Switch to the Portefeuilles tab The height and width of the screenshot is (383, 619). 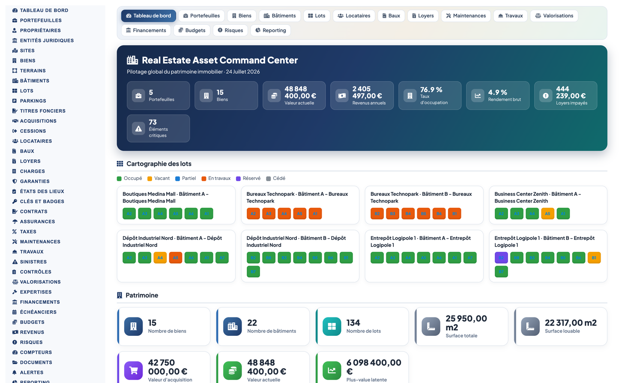click(x=201, y=16)
